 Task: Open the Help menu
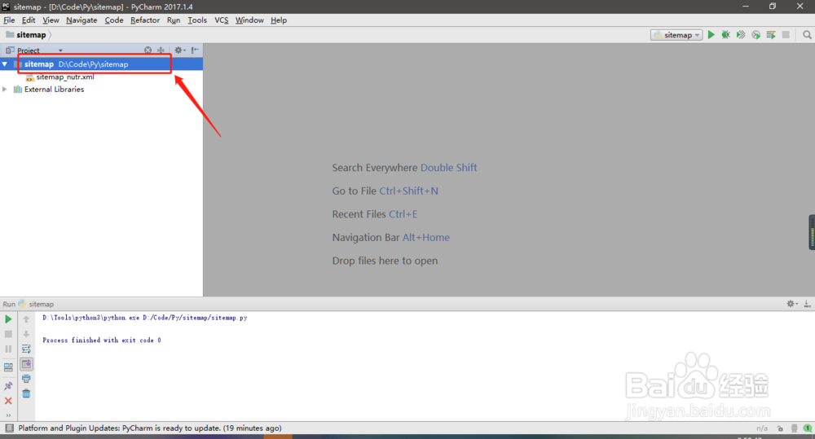click(x=279, y=20)
